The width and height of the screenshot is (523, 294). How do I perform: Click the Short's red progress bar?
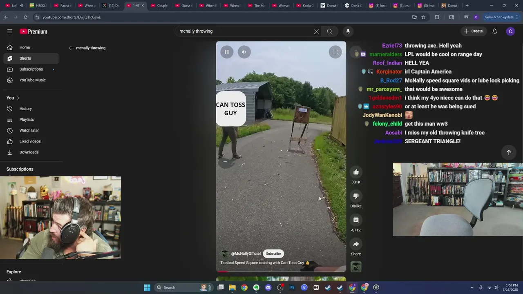click(281, 272)
